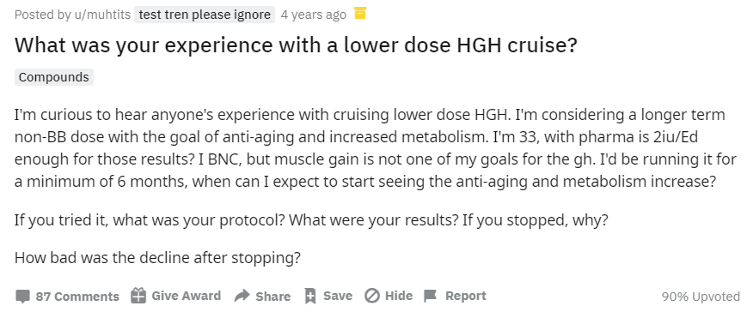Open the 87 Comments section

pos(77,297)
